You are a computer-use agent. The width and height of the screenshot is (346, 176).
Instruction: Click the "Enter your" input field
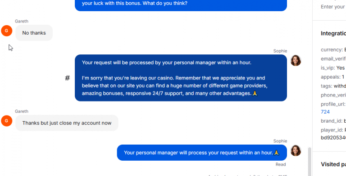pyautogui.click(x=333, y=7)
